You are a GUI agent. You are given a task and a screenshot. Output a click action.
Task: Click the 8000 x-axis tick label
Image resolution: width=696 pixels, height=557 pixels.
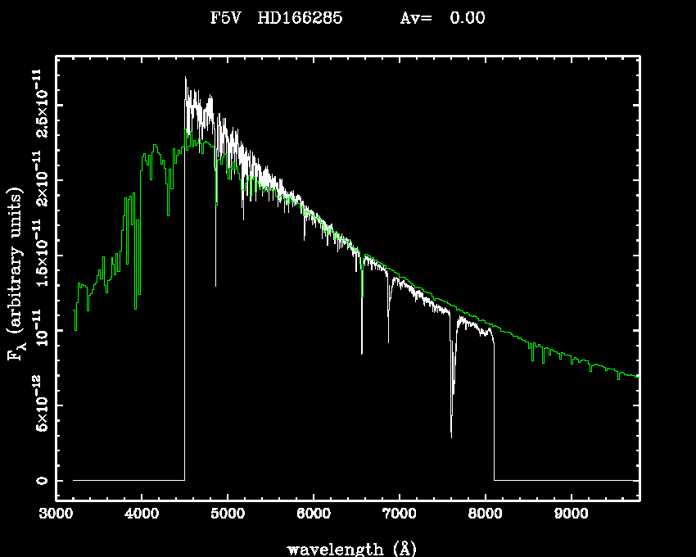484,514
